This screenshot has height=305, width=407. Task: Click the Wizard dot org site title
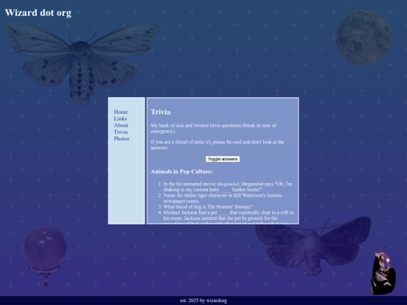(38, 13)
